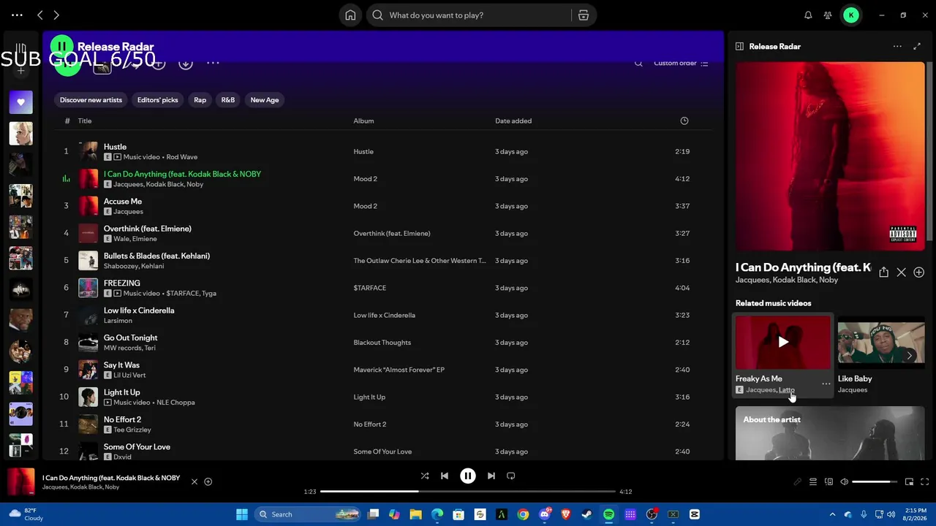Image resolution: width=936 pixels, height=526 pixels.
Task: Adjust the Spotify volume slider
Action: coord(875,482)
